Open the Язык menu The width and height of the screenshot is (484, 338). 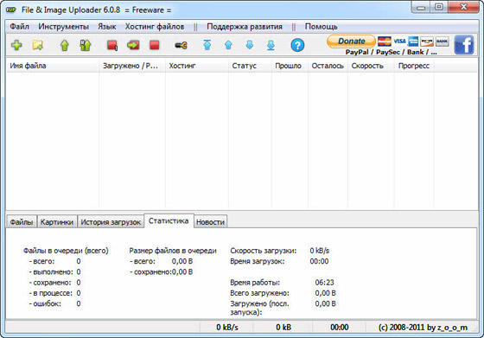107,27
